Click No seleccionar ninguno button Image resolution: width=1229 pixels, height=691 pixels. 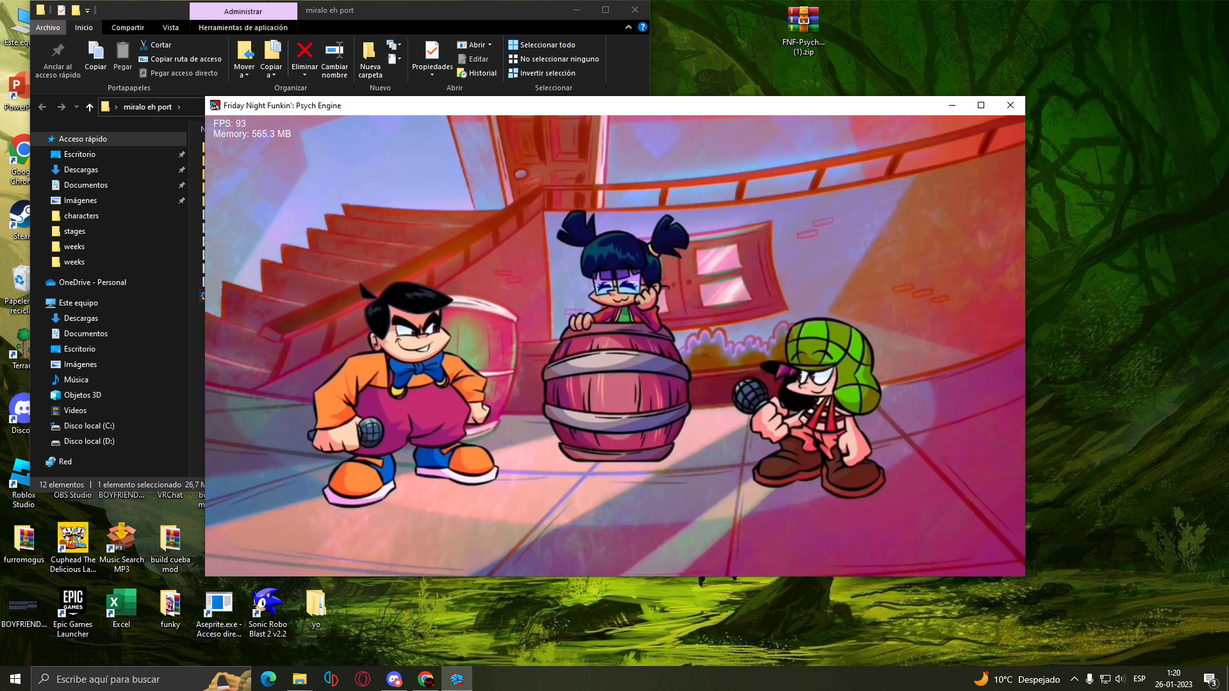tap(554, 59)
